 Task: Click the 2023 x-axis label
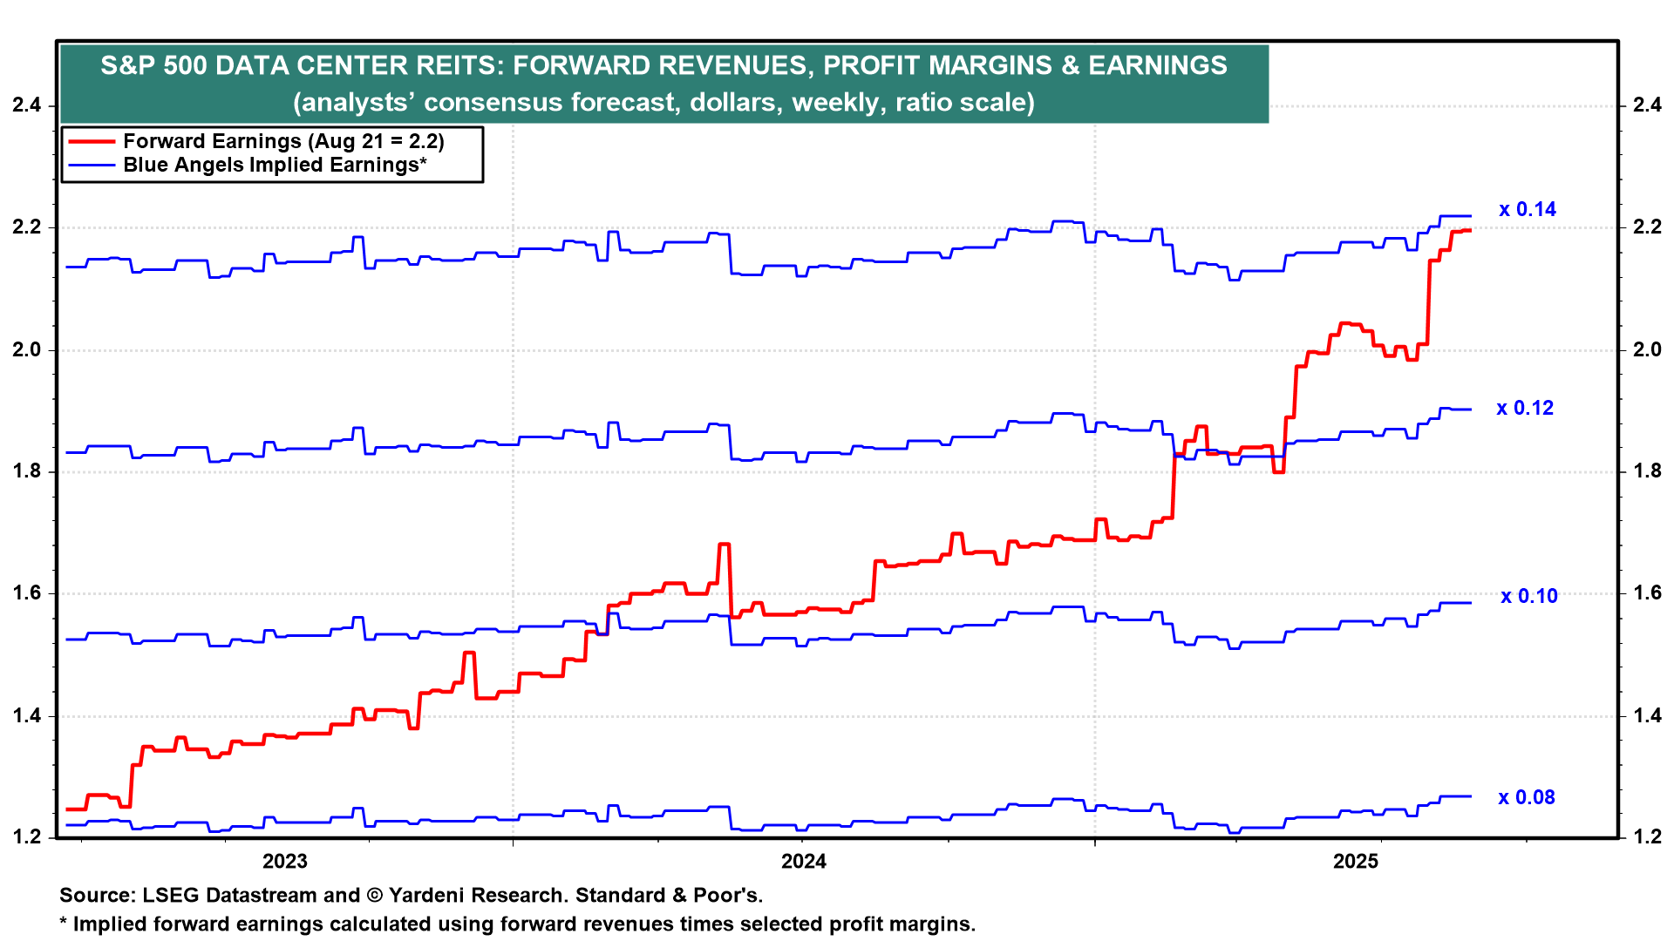[x=284, y=862]
